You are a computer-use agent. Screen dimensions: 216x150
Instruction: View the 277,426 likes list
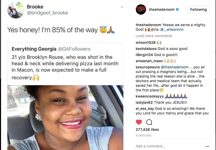click(147, 130)
